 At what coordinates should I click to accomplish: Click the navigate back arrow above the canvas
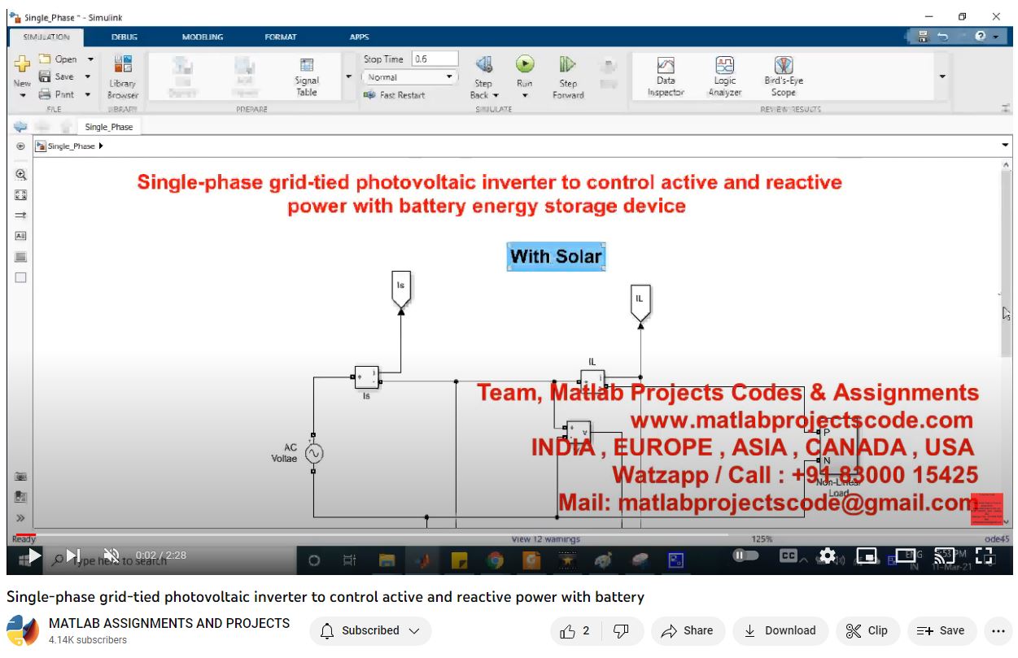(20, 127)
